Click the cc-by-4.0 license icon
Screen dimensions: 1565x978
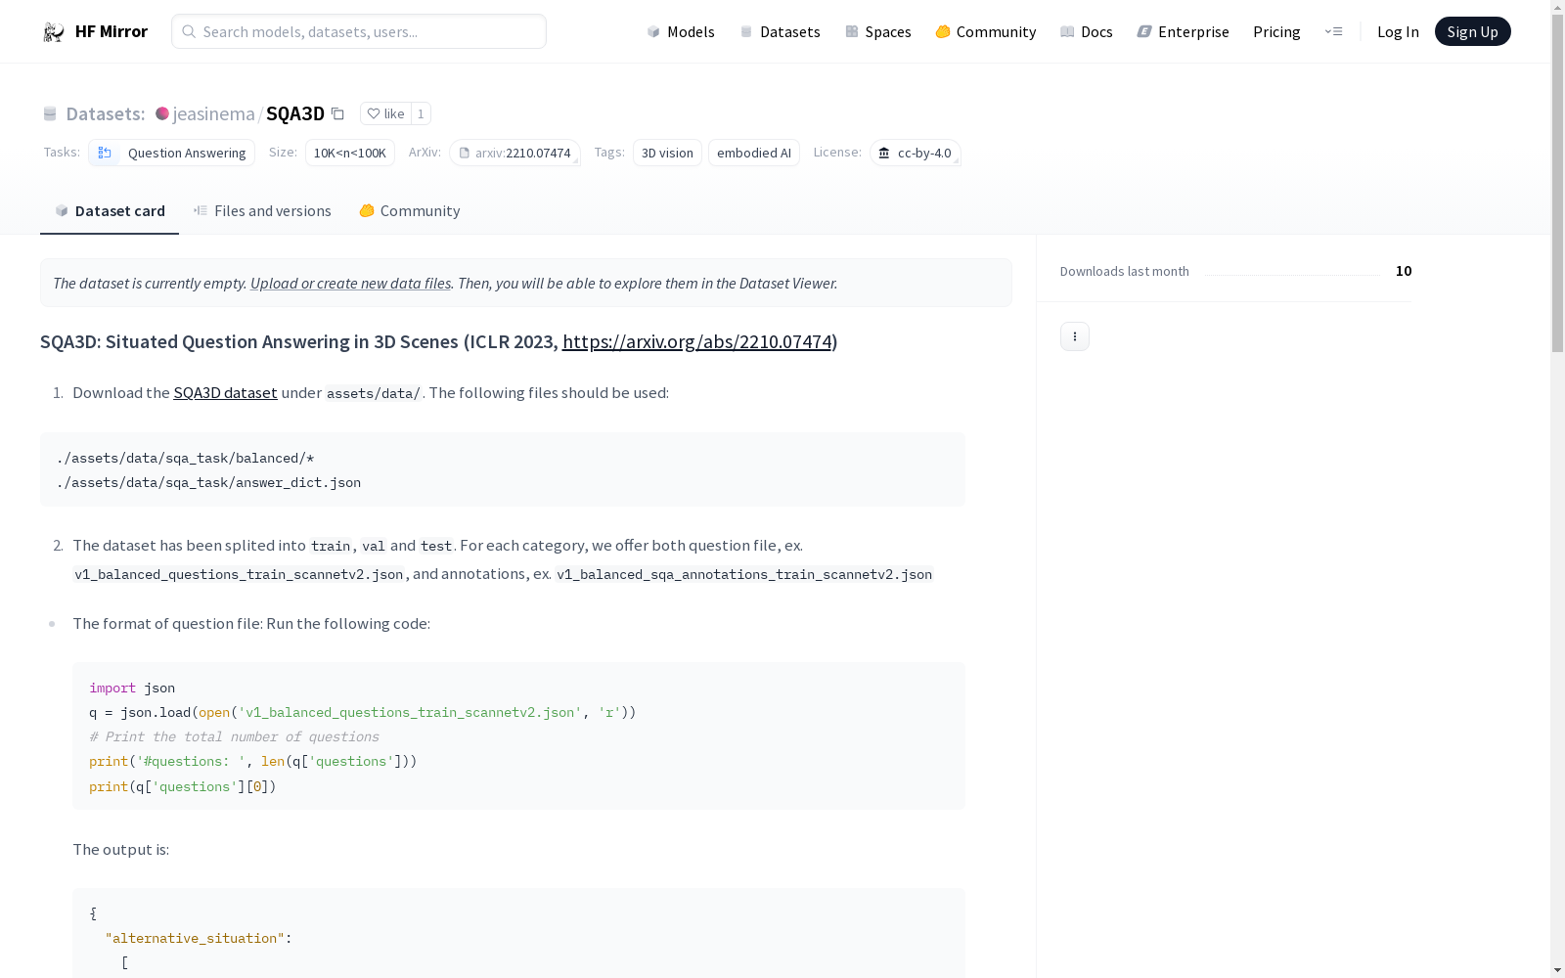(884, 154)
